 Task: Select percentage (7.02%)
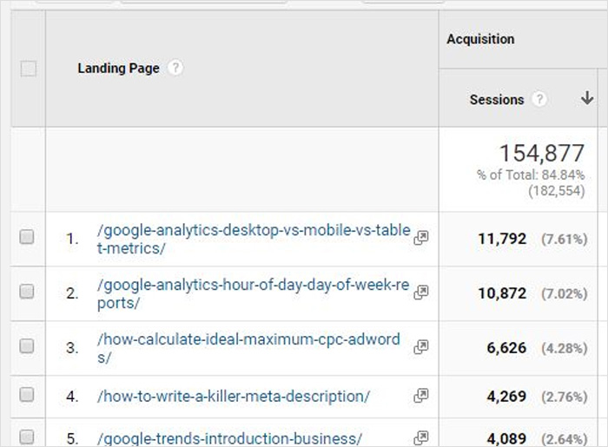point(565,293)
